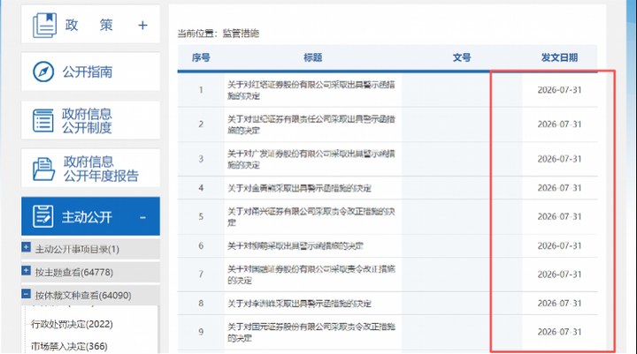637x354 pixels.
Task: Open decision about 甬兴证券有限公司
Action: (x=311, y=217)
